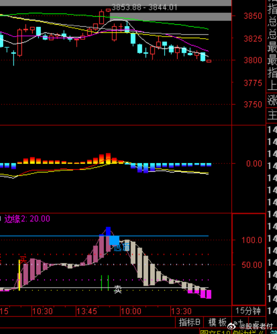277x334 pixels.
Task: Click the 3800 price axis label
Action: click(x=253, y=60)
